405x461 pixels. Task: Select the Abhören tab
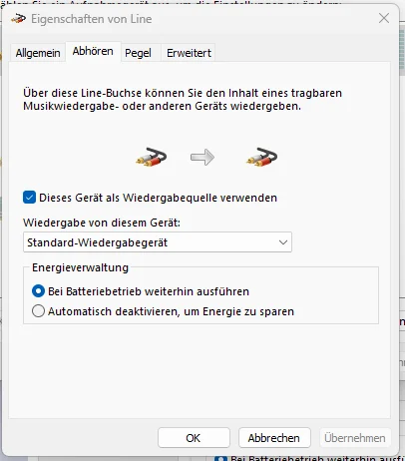[x=93, y=52]
